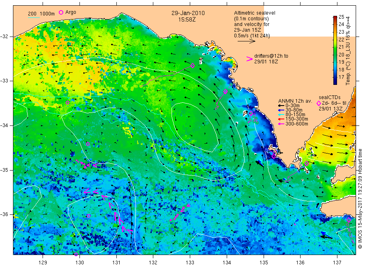Image resolution: width=365 pixels, height=268 pixels.
Task: Click the seal CTD diamond near 33.2S 134E
Action: 225,92
